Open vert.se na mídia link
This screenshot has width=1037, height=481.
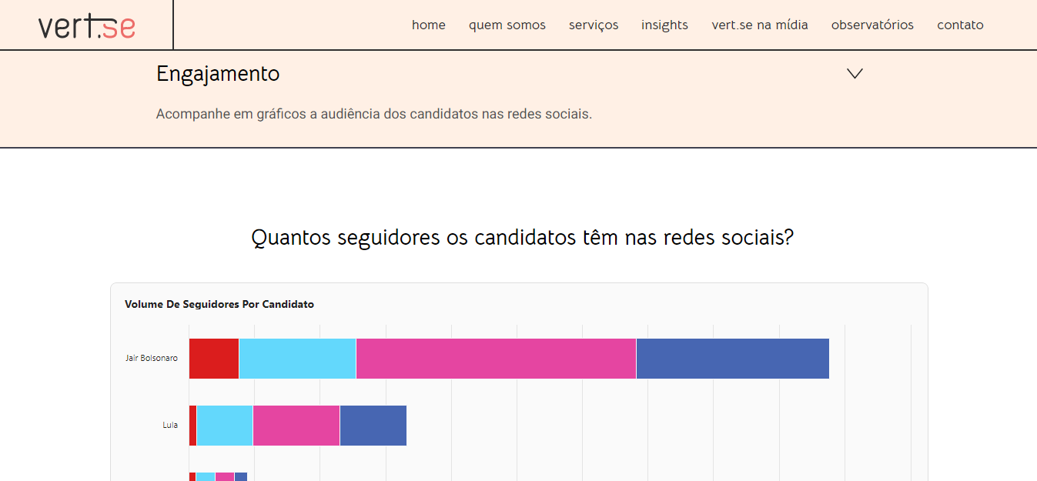[760, 25]
